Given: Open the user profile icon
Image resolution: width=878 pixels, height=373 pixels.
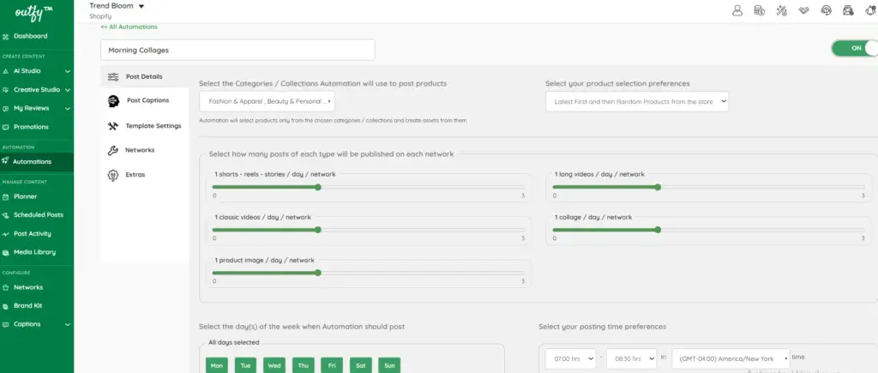Looking at the screenshot, I should tap(737, 10).
